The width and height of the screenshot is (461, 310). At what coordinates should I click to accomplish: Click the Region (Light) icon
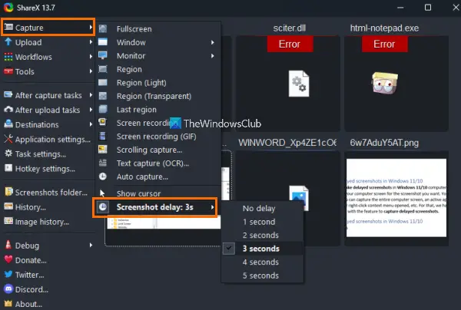[x=103, y=83]
